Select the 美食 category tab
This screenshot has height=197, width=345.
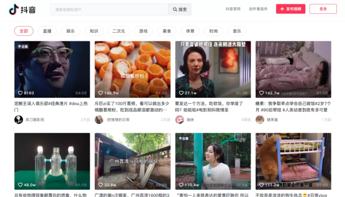[x=167, y=31]
